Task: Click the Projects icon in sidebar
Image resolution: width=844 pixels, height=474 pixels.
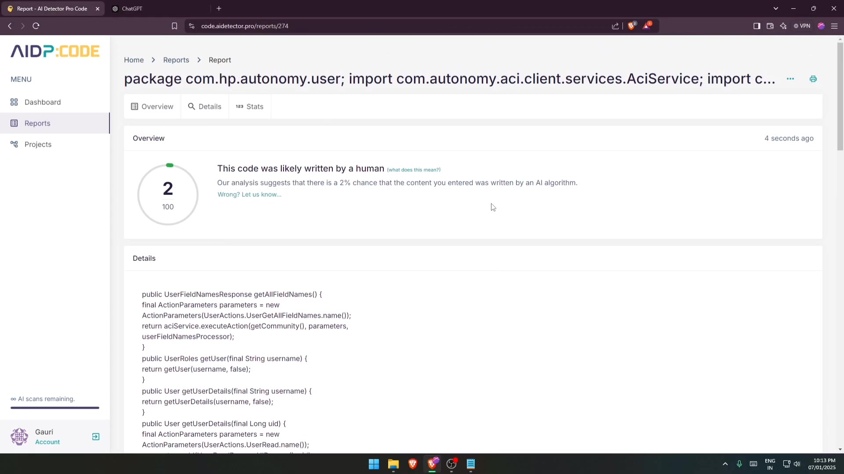Action: point(14,144)
